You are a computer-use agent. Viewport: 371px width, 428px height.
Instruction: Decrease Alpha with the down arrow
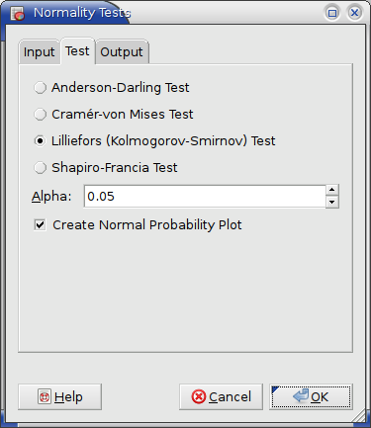[x=332, y=202]
